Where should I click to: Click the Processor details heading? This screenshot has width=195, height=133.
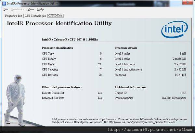[126, 48]
